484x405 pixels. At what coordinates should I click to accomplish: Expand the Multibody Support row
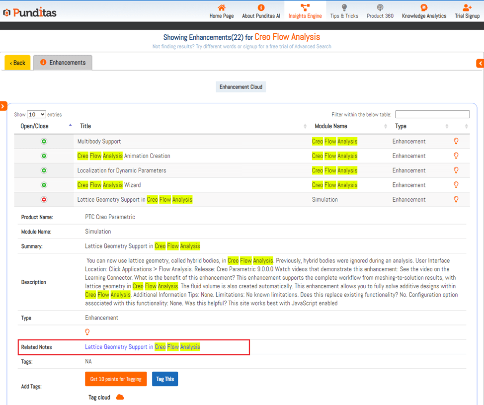(x=44, y=142)
